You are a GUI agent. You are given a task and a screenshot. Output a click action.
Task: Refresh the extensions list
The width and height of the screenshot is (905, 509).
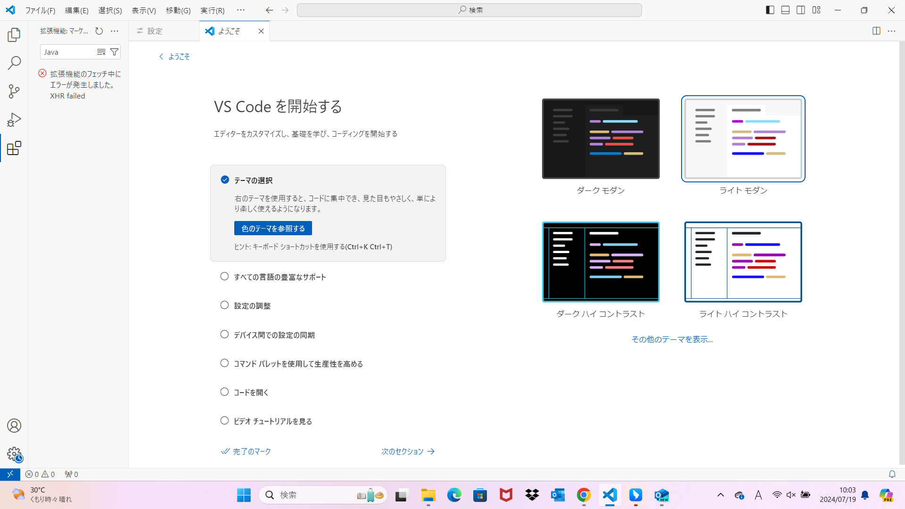click(99, 31)
